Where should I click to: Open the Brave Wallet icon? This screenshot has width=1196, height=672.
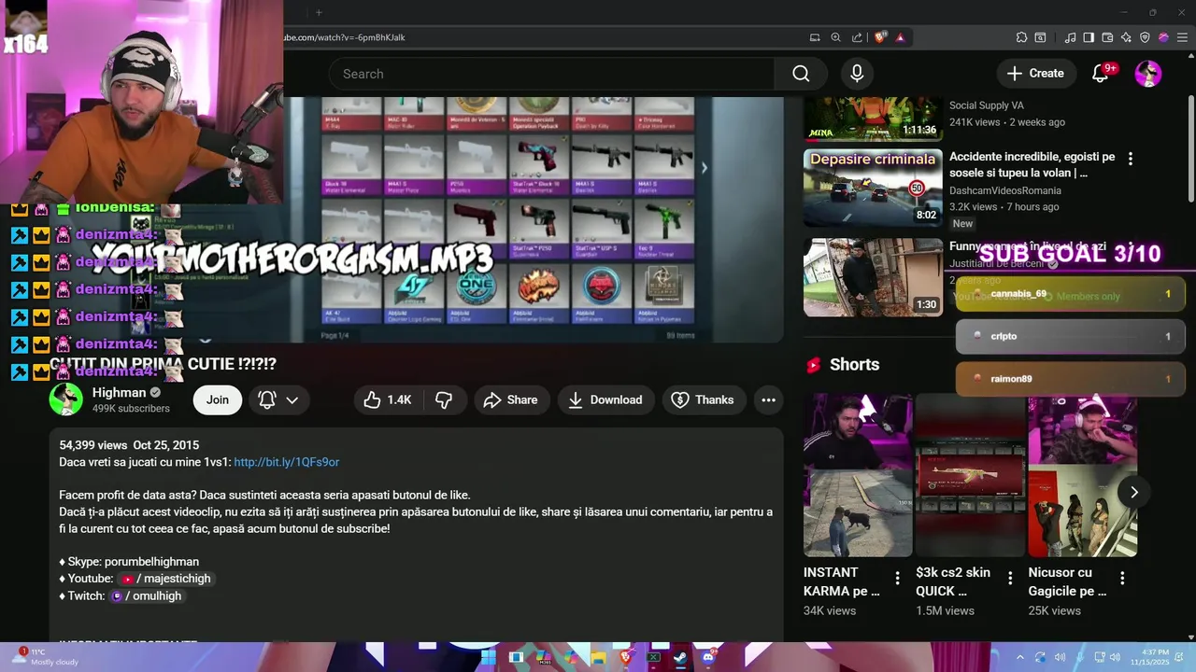pyautogui.click(x=1107, y=37)
